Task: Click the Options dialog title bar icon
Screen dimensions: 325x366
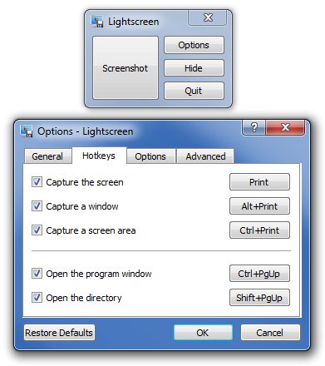Action: [x=27, y=131]
